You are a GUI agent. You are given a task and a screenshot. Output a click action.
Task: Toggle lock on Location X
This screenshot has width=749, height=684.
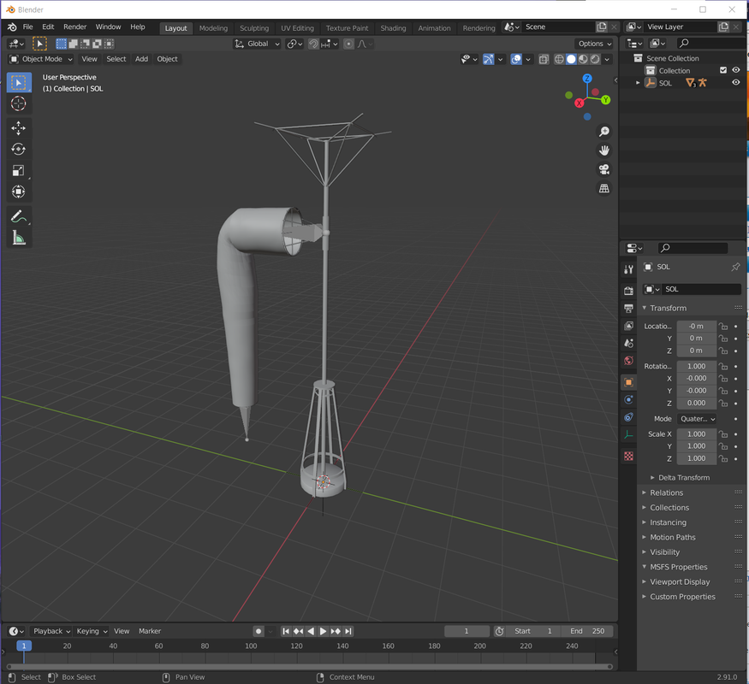point(723,326)
